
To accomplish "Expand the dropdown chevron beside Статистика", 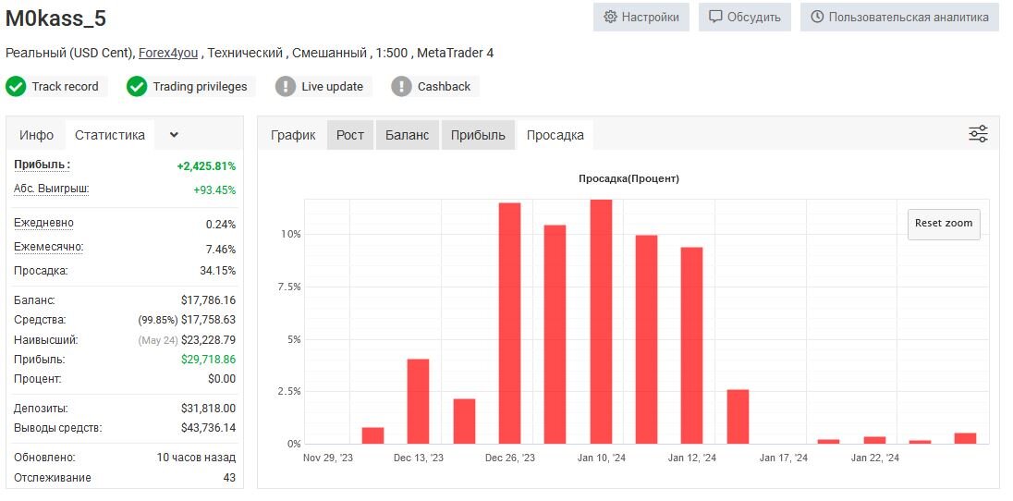I will pyautogui.click(x=174, y=135).
